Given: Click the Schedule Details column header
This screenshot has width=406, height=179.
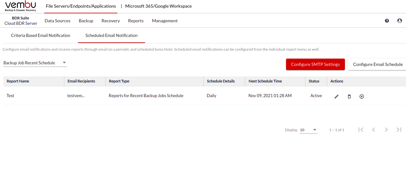Looking at the screenshot, I should pos(221,81).
